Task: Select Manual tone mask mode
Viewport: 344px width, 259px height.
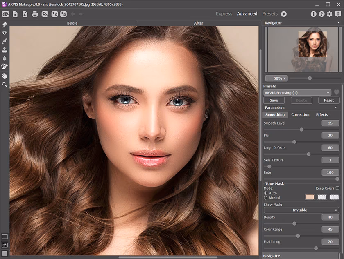Action: (x=266, y=198)
